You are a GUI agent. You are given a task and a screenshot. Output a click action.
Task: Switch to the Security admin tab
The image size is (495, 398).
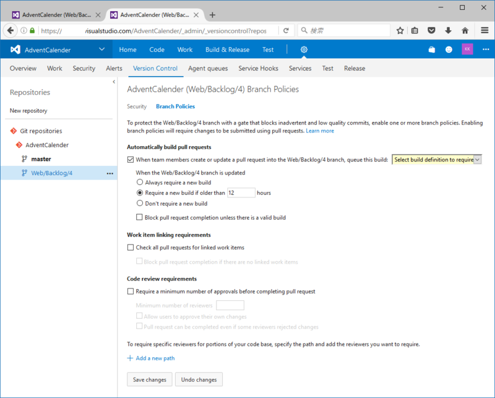click(x=84, y=68)
